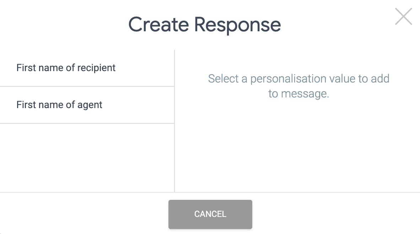420x234 pixels.
Task: Dismiss dialog using the X icon
Action: click(403, 16)
